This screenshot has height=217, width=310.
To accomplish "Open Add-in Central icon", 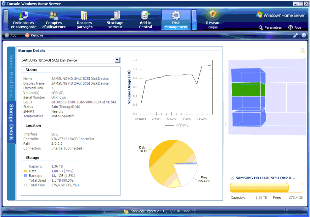I will tap(145, 15).
